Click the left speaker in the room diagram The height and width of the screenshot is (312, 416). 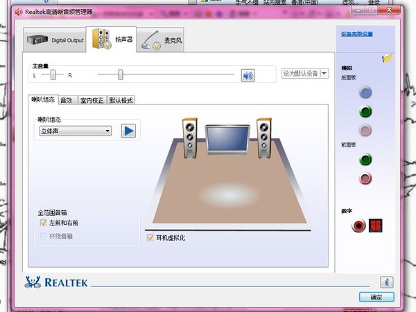(x=190, y=138)
